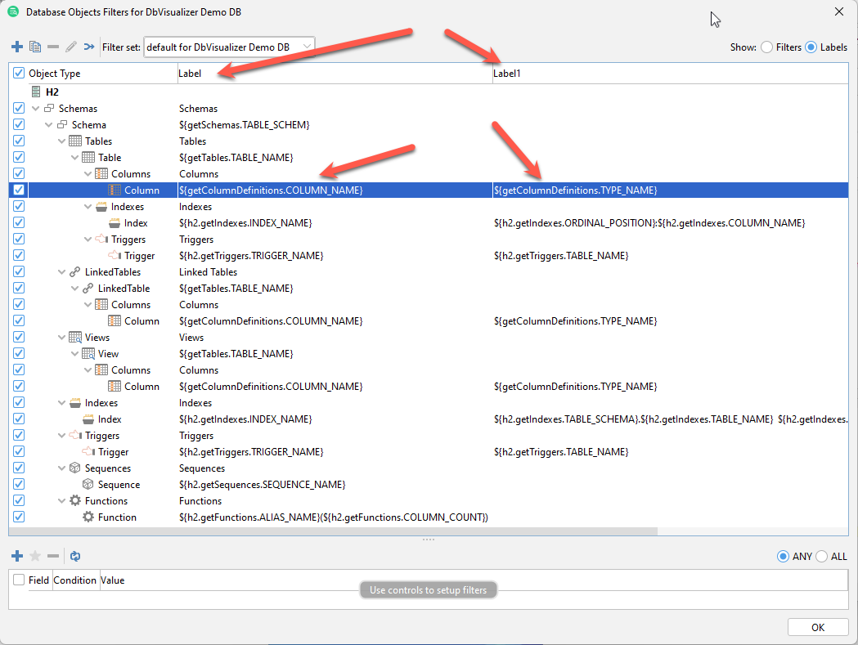
Task: Click the remove filter set minus icon
Action: (53, 47)
